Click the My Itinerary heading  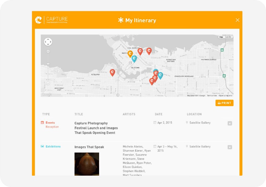[x=141, y=20]
